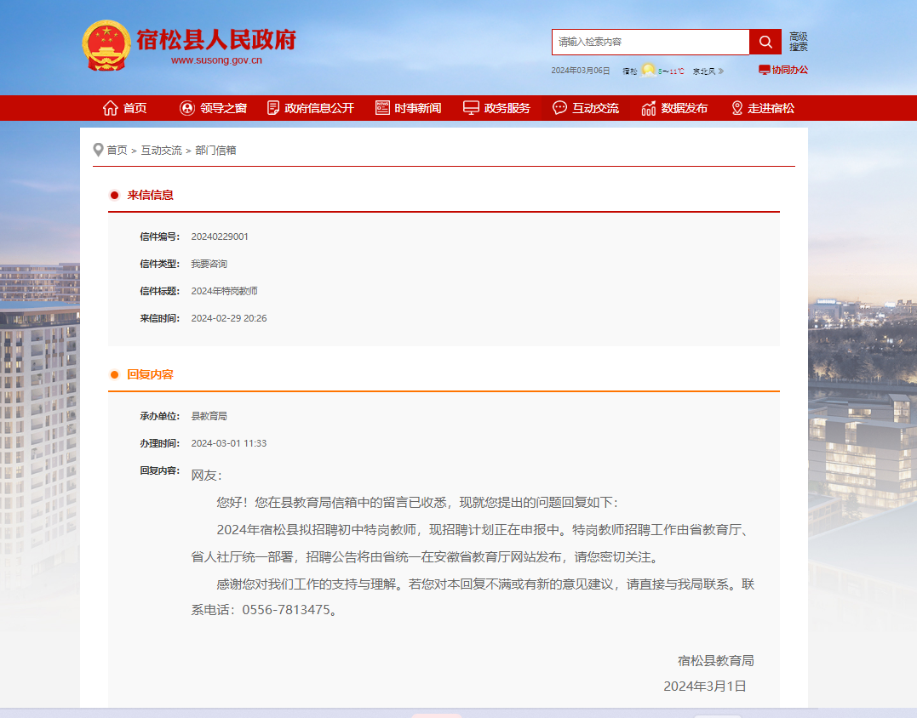Click the 政府信息公开 document icon
Viewport: 917px width, 718px height.
[x=273, y=108]
